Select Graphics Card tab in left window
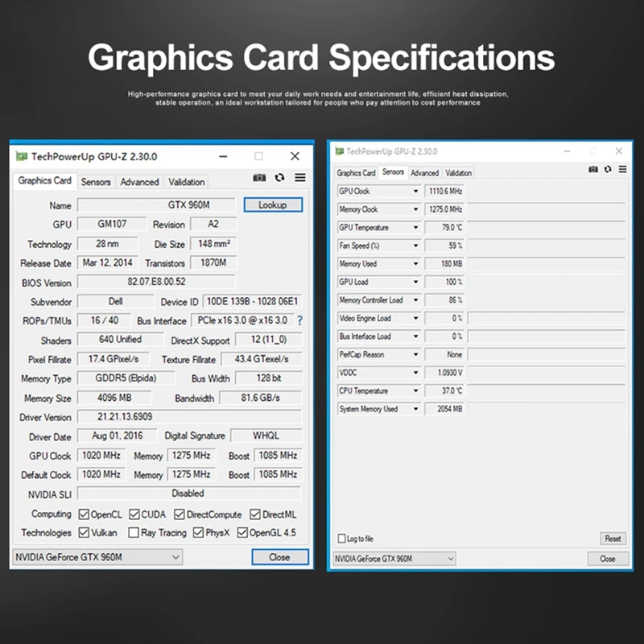Image resolution: width=644 pixels, height=644 pixels. tap(44, 180)
